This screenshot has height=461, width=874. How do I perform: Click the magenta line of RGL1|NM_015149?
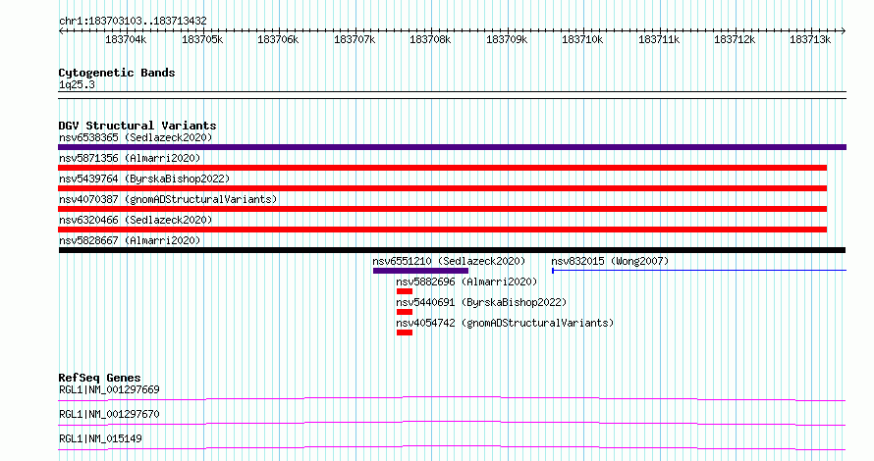pos(452,447)
